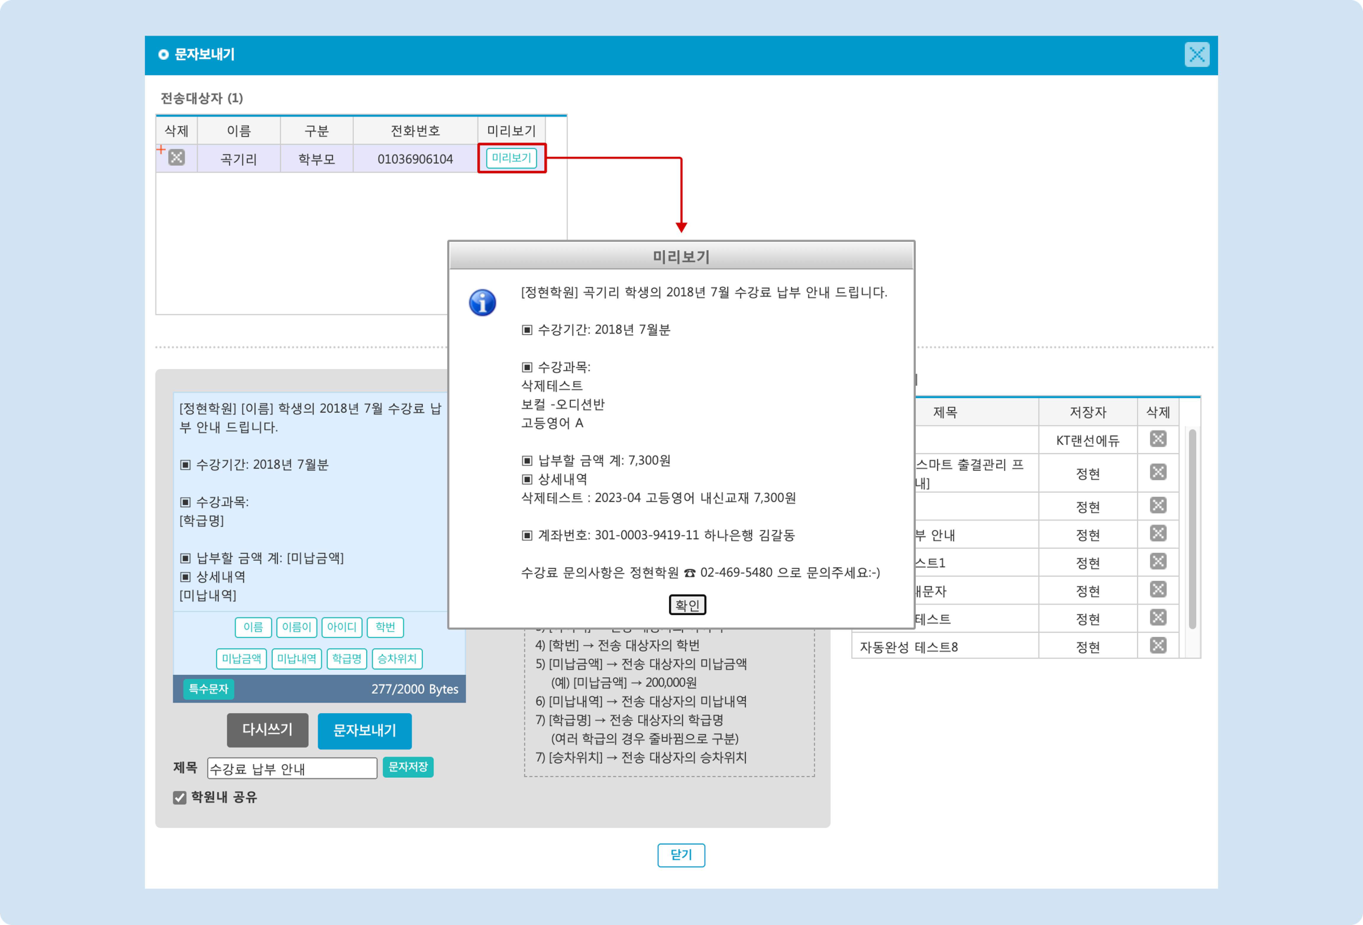Insert the 이름 placeholder tag
This screenshot has width=1363, height=925.
(x=253, y=627)
